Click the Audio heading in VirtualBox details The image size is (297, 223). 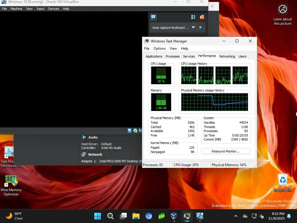(x=93, y=137)
